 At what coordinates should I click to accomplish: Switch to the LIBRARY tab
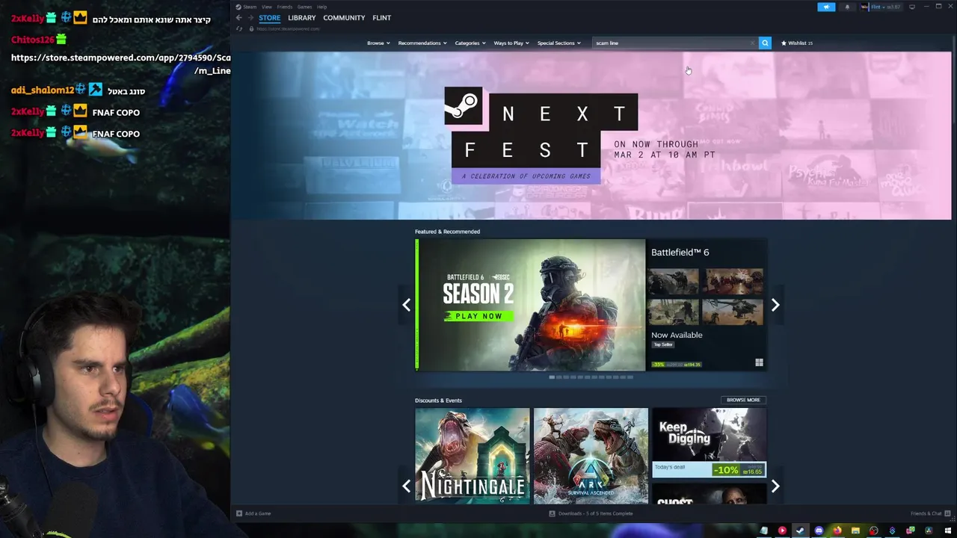pyautogui.click(x=302, y=18)
